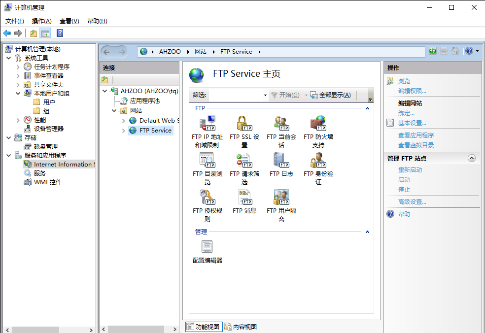Open the 帮助(H) menu

(97, 21)
